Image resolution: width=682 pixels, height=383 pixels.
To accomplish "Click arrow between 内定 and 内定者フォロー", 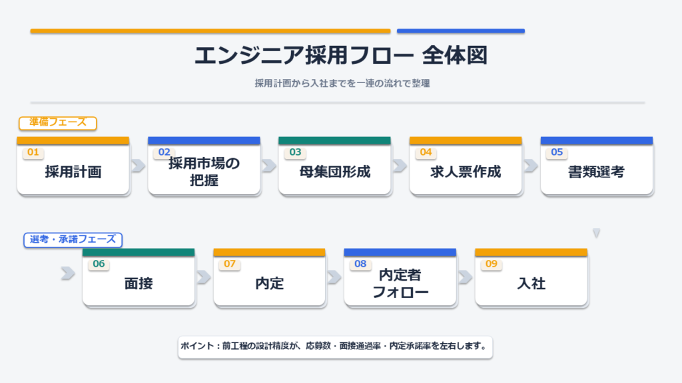I will (335, 277).
